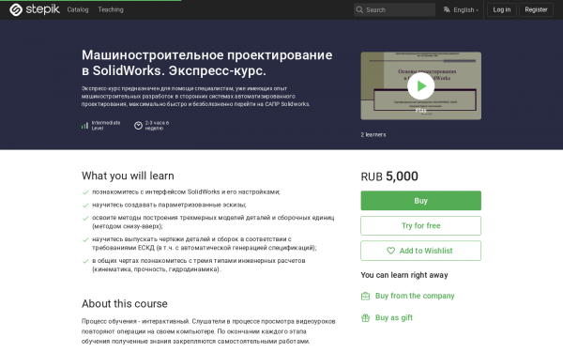Open the Catalog menu item
This screenshot has height=352, width=563.
[x=78, y=9]
